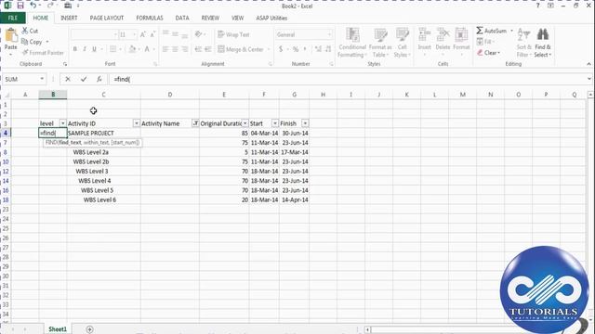
Task: Click the Cut scissors icon
Action: [x=25, y=31]
